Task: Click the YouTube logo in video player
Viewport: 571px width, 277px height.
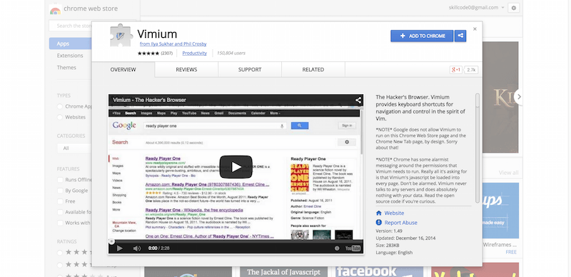Action: point(353,248)
